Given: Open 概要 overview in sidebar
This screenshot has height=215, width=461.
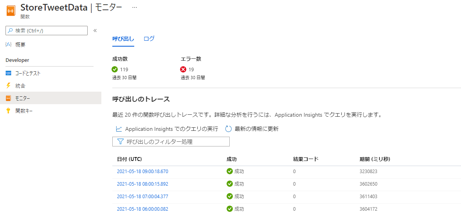Looking at the screenshot, I should pyautogui.click(x=20, y=45).
